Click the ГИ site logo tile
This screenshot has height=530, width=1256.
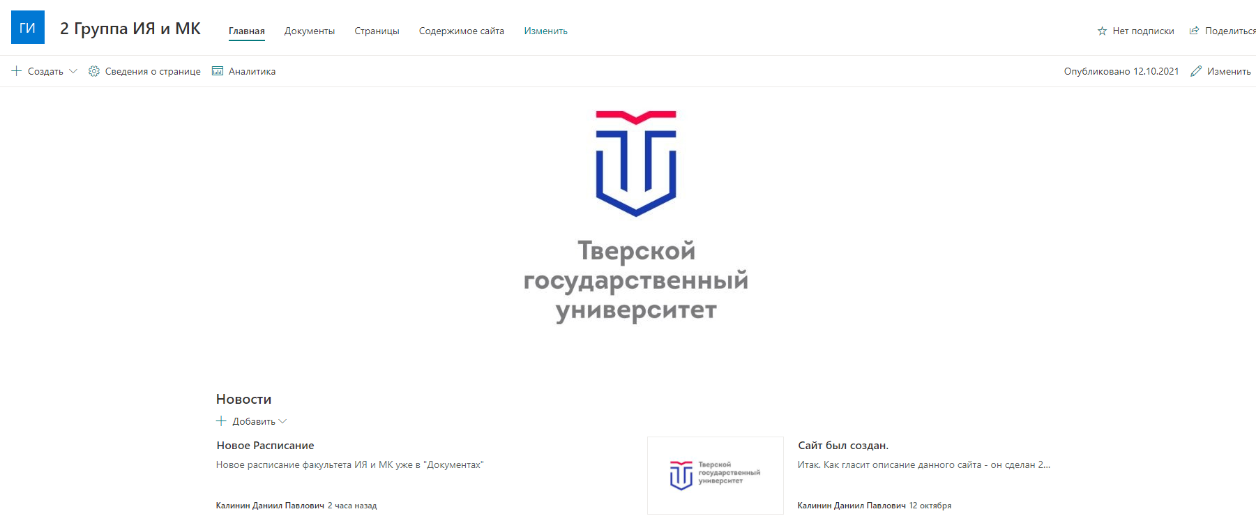(x=28, y=28)
